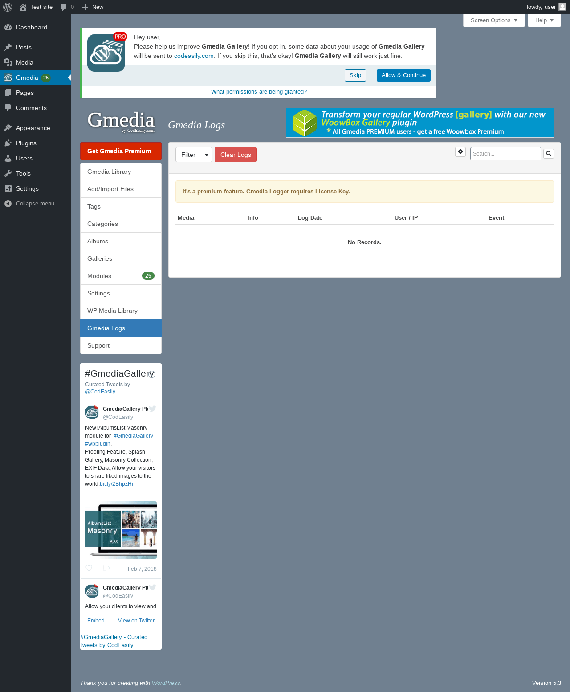Viewport: 570px width, 692px height.
Task: Click the plus New content icon
Action: 85,7
